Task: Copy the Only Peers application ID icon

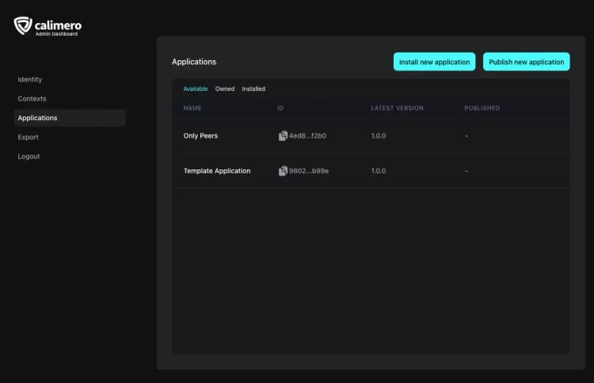Action: [283, 135]
